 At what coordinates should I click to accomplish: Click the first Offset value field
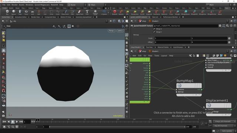[x=173, y=42]
